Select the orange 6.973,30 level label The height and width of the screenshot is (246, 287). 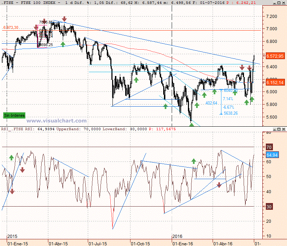(11, 27)
